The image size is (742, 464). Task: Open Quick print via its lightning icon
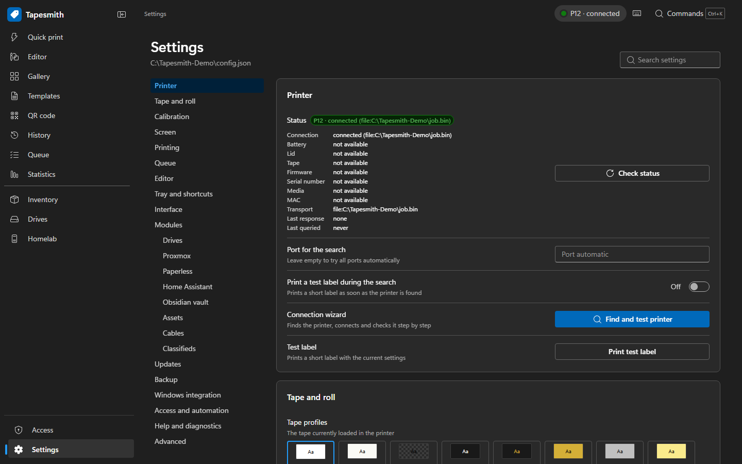tap(14, 37)
